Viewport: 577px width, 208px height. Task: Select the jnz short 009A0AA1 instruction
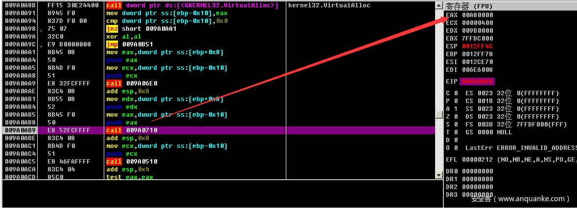pyautogui.click(x=141, y=29)
